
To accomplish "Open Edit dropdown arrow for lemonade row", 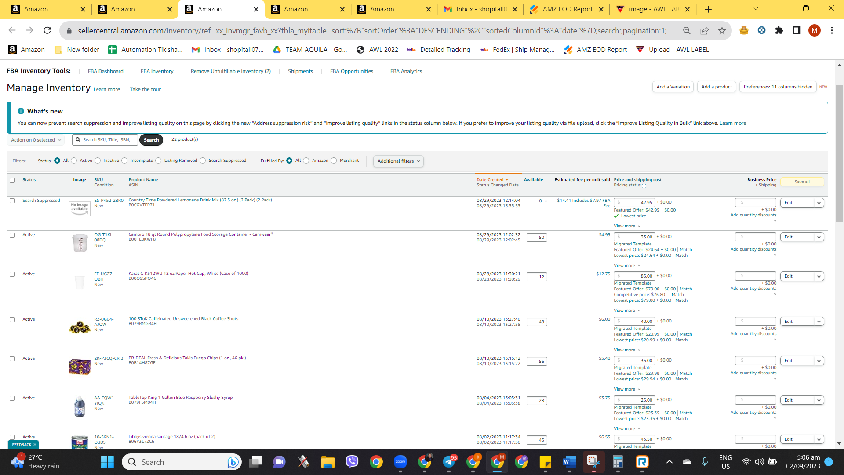I will (x=819, y=203).
